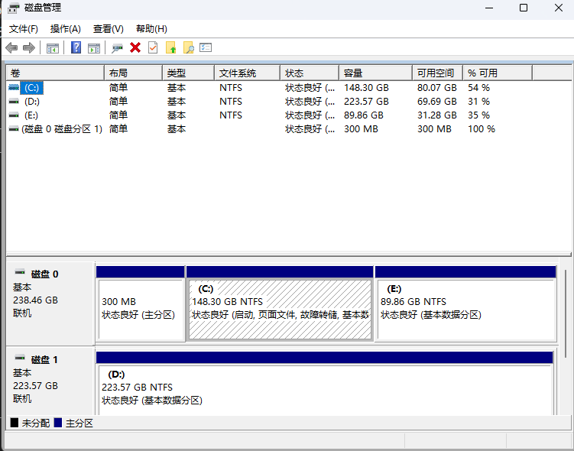The width and height of the screenshot is (574, 451).
Task: Click the folder with magnifier icon
Action: (x=188, y=47)
